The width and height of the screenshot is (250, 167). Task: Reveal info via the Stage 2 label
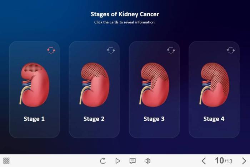[94, 119]
